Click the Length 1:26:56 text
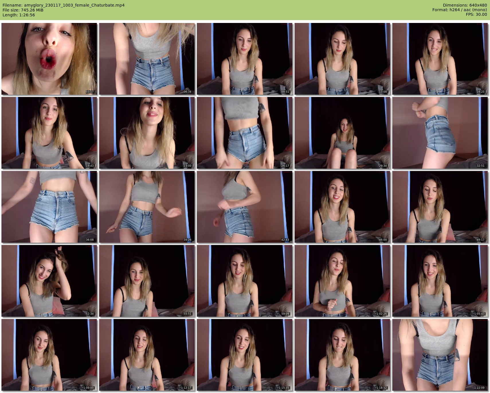Image resolution: width=490 pixels, height=393 pixels. [19, 15]
